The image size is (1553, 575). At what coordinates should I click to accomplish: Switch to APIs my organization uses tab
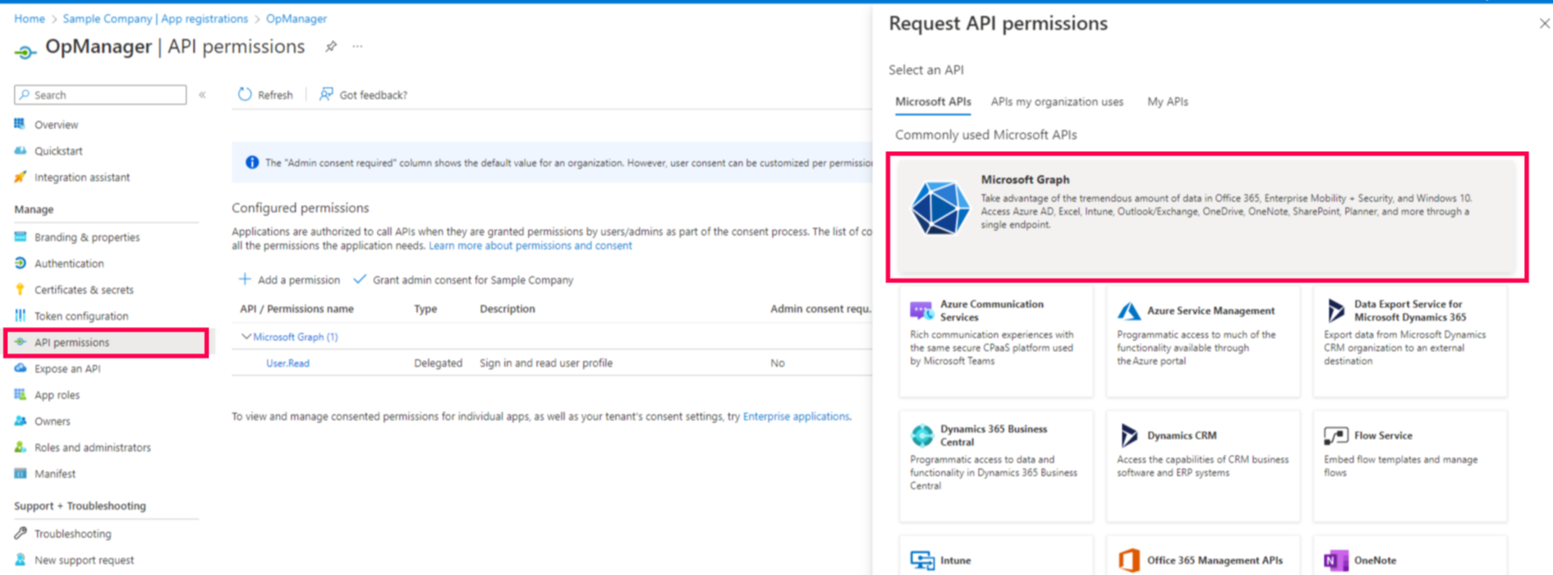[x=1056, y=102]
